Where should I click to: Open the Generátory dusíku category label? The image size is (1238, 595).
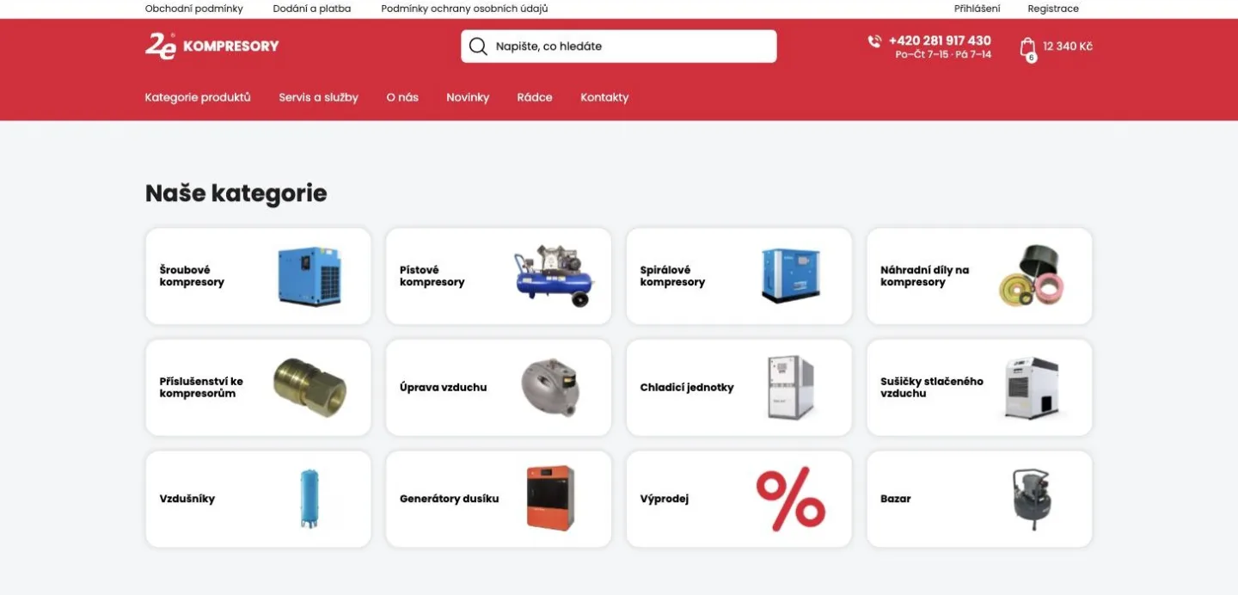pyautogui.click(x=450, y=499)
